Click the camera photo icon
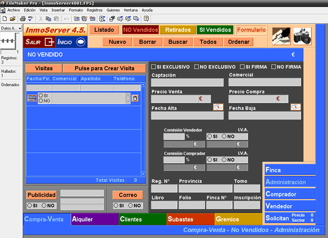Viewport: 328px width, 238px height. click(302, 36)
